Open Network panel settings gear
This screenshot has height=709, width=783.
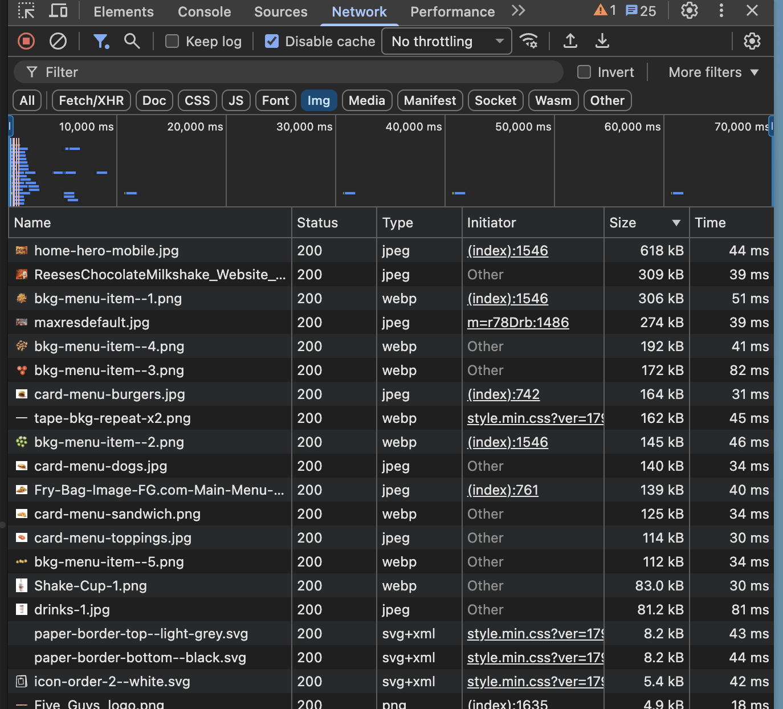(x=752, y=41)
